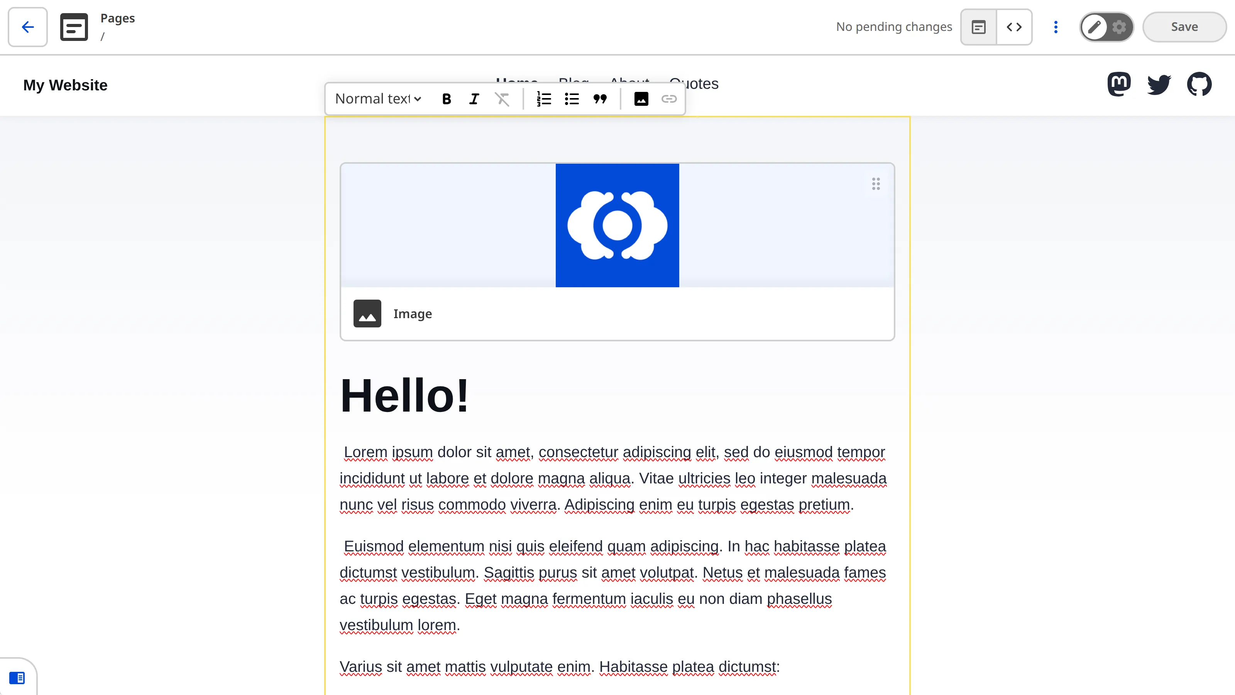
Task: Add a hyperlink to the text
Action: pyautogui.click(x=669, y=99)
